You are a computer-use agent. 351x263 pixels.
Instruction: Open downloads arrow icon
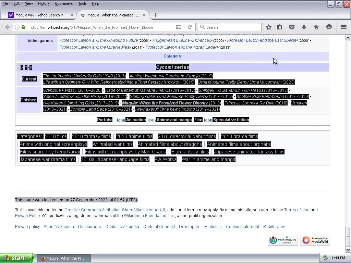point(304,27)
